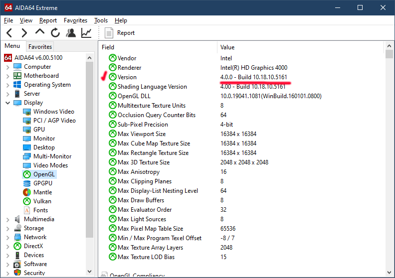Open the Help menu
The width and height of the screenshot is (395, 278).
point(121,20)
